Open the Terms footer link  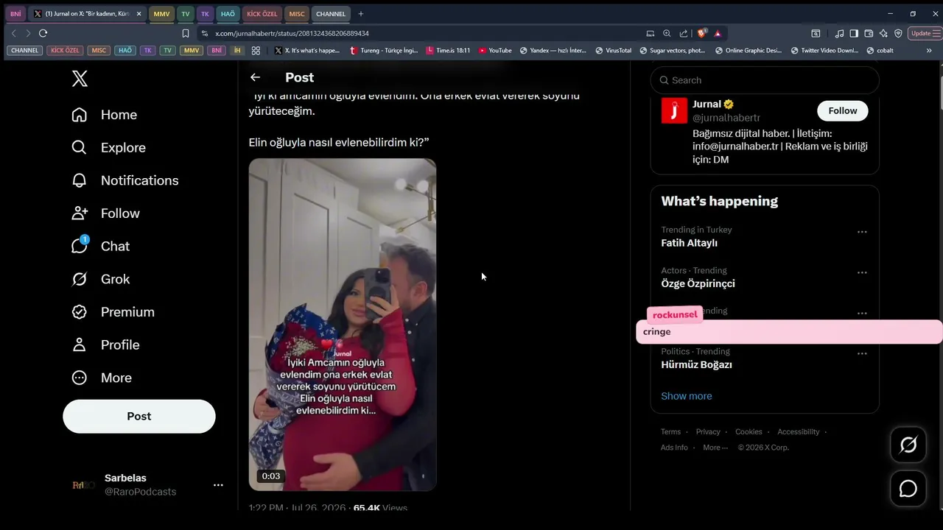pos(670,432)
